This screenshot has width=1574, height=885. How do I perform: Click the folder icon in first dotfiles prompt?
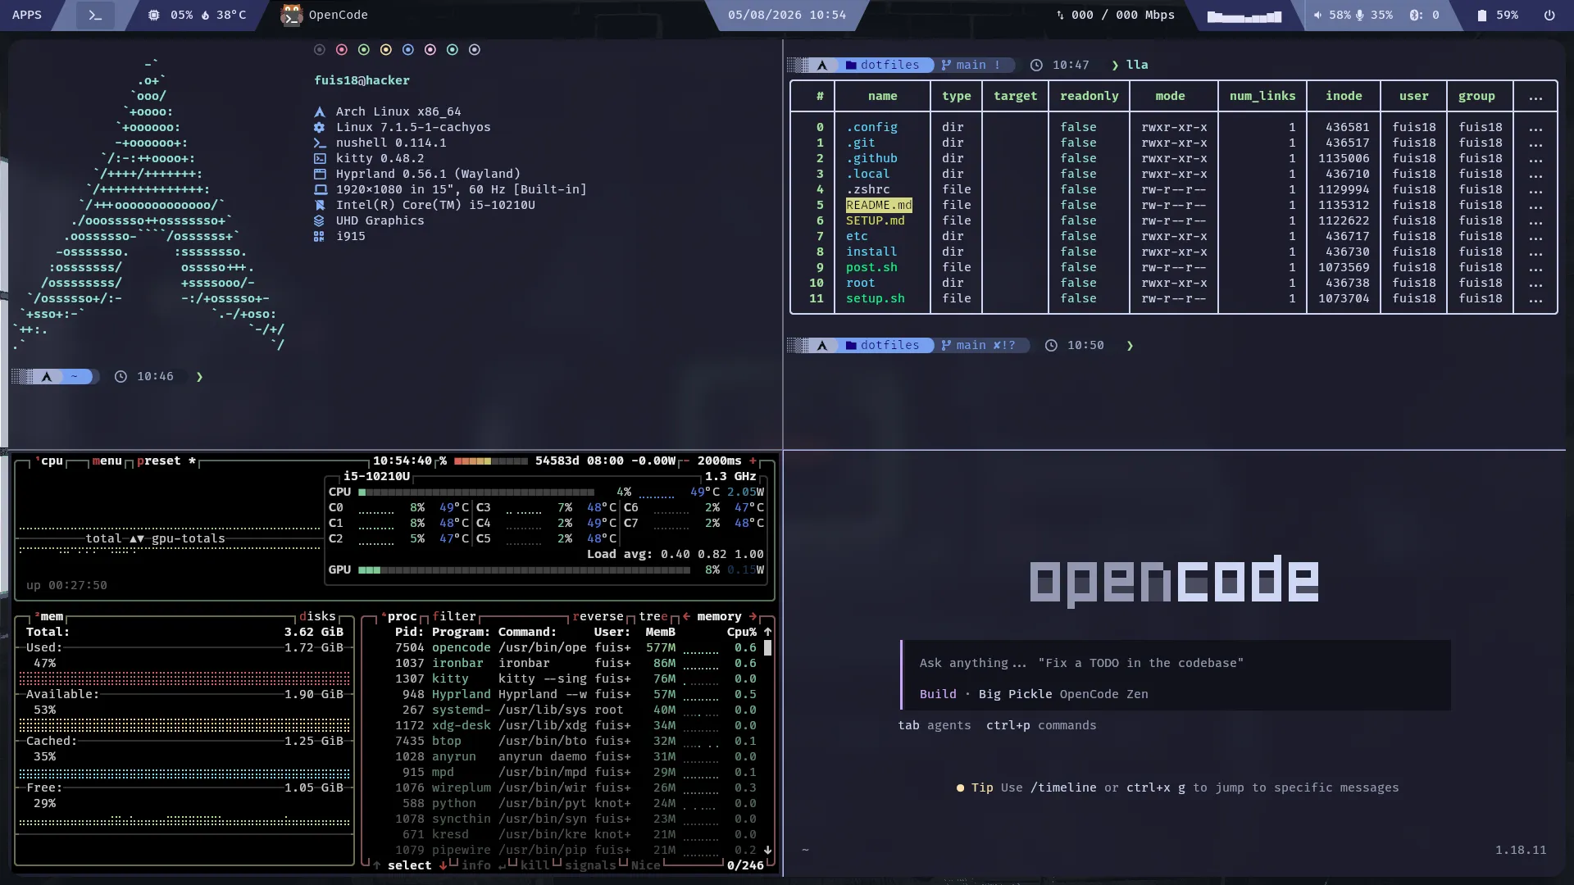(851, 65)
